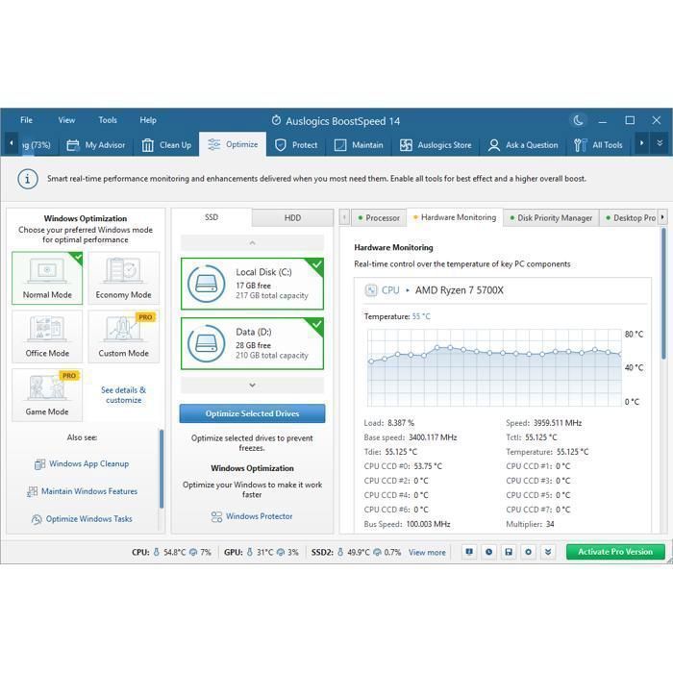The height and width of the screenshot is (673, 673).
Task: Switch to the HDD tab
Action: 292,218
